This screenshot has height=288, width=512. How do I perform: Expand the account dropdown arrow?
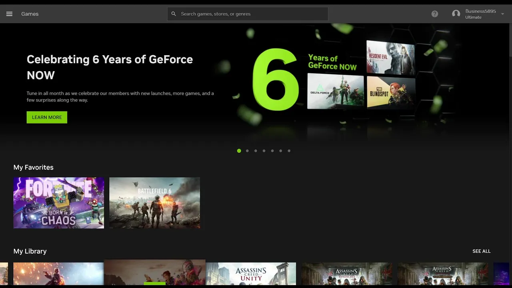coord(502,14)
